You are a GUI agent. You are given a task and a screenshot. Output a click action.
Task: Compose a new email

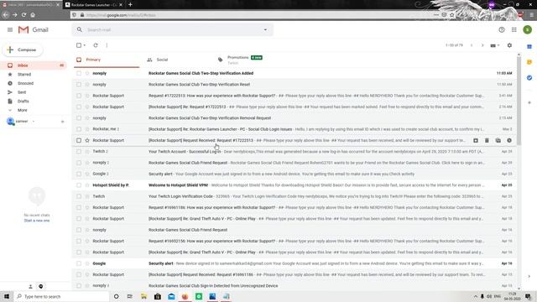tap(23, 50)
